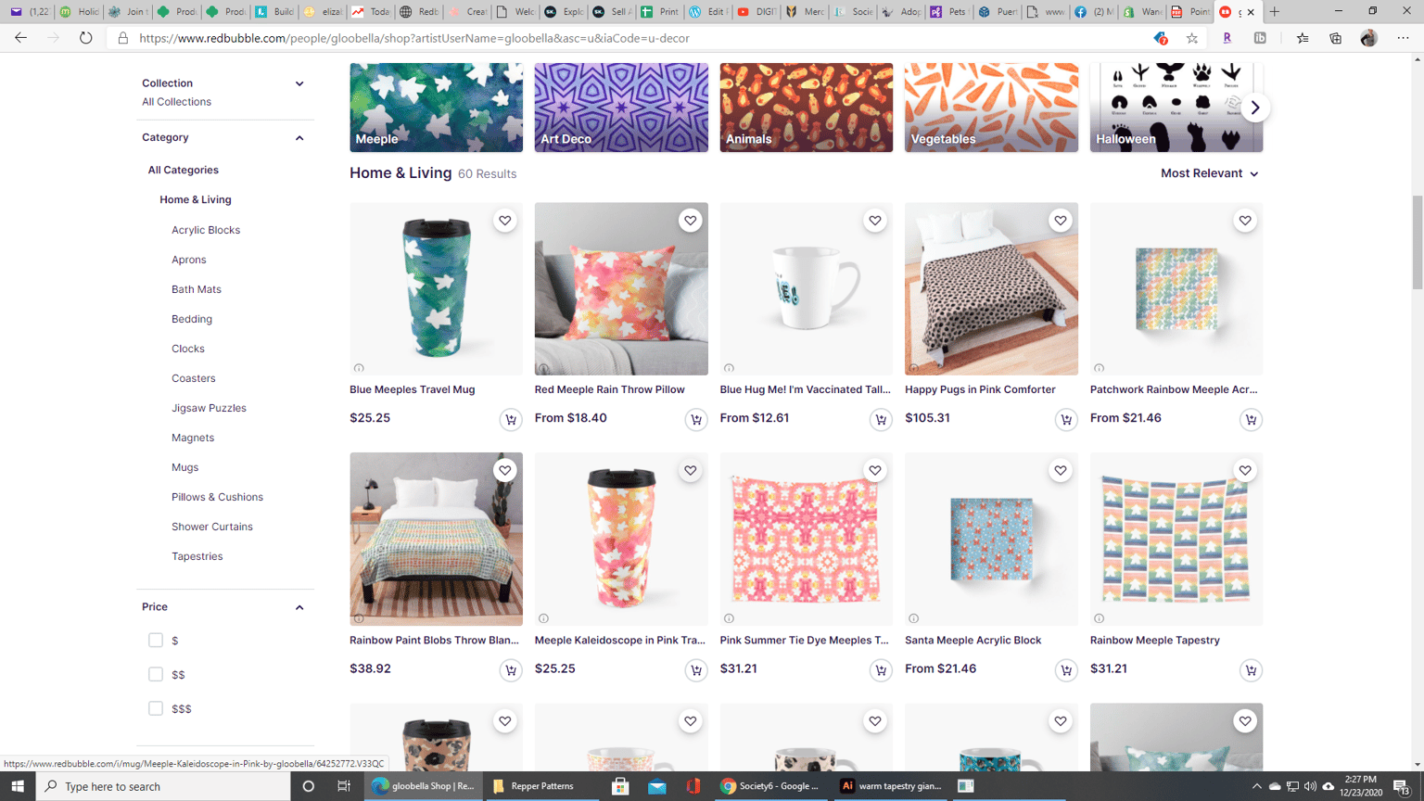
Task: Check the $ price filter checkbox
Action: [156, 641]
